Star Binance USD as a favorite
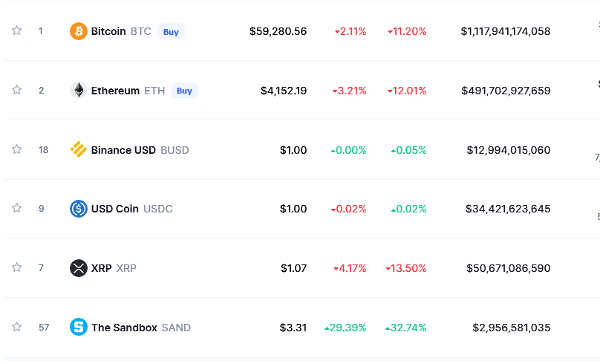Viewport: 600px width, 361px height. coord(16,149)
